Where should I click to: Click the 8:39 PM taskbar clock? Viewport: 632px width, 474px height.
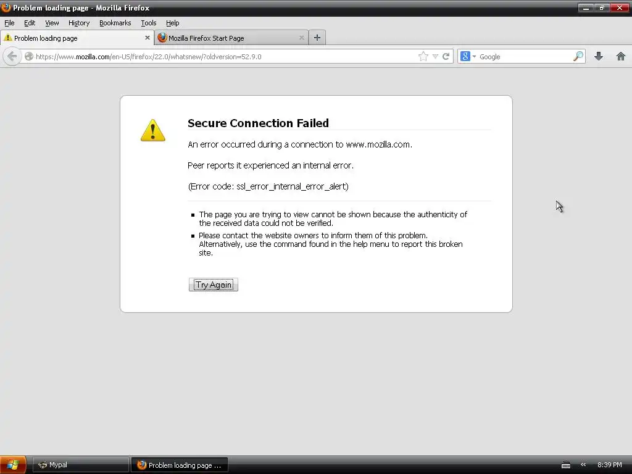(609, 465)
